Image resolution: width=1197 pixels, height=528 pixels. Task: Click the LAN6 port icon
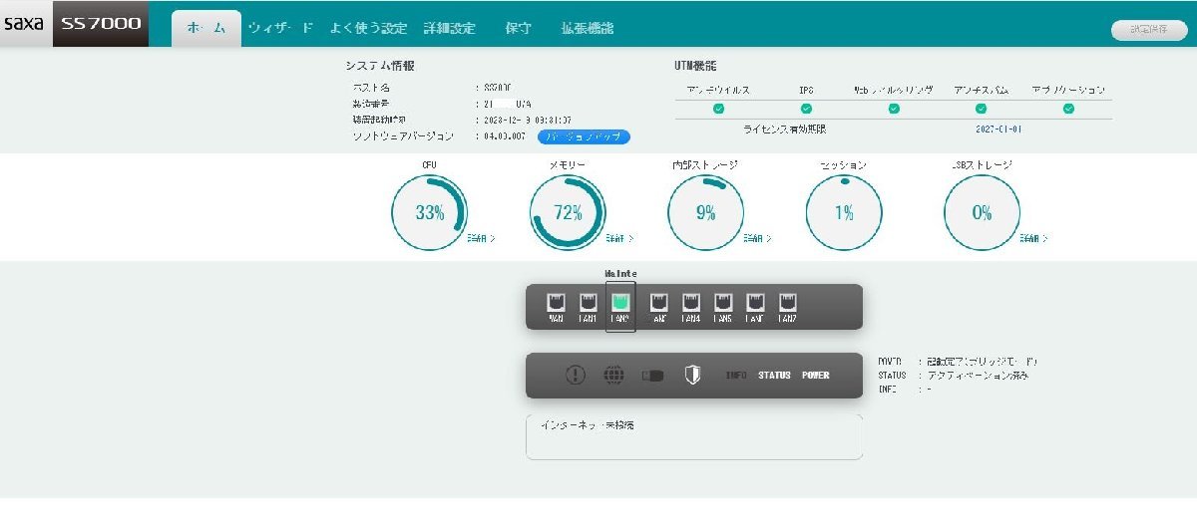755,301
